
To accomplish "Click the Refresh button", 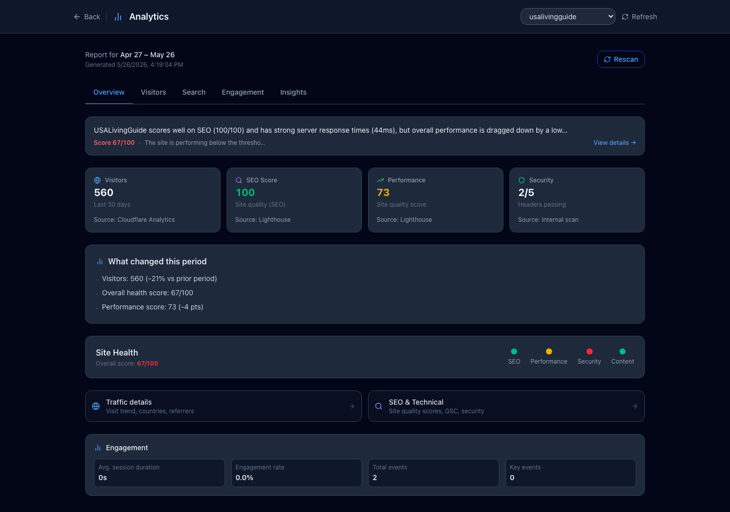I will [x=639, y=17].
